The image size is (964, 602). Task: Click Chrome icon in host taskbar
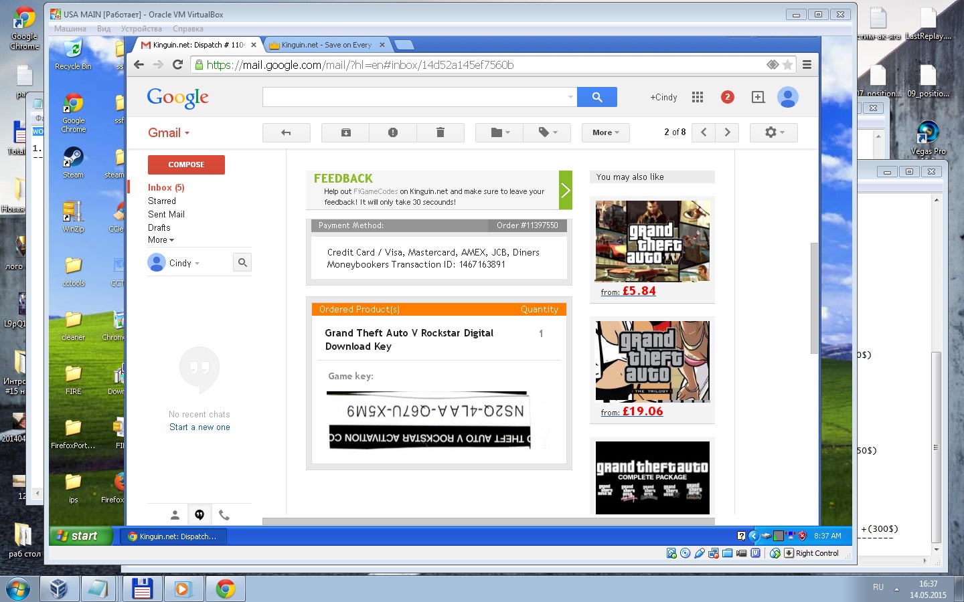(x=226, y=589)
